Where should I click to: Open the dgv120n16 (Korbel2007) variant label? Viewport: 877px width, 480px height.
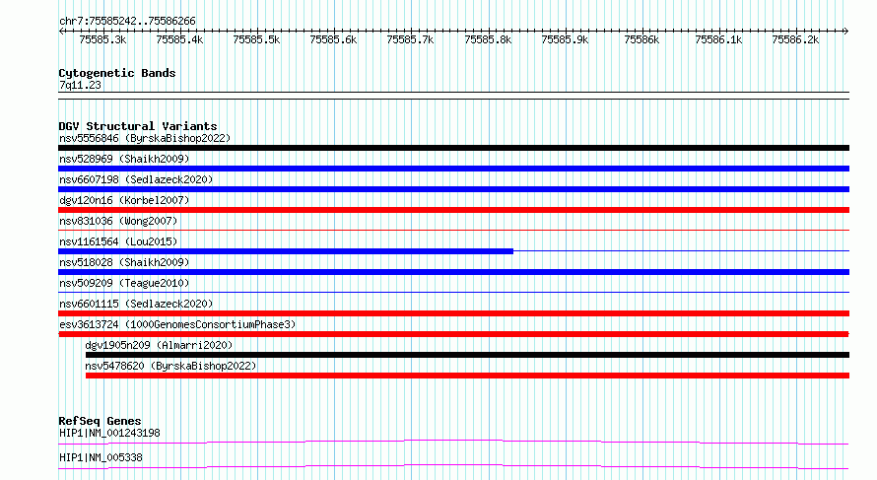click(124, 200)
